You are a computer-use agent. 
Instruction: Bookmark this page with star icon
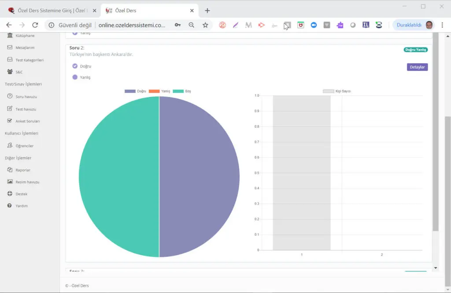(205, 25)
